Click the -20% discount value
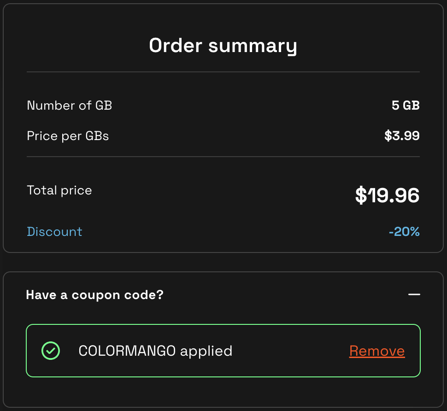447x411 pixels. click(x=404, y=232)
